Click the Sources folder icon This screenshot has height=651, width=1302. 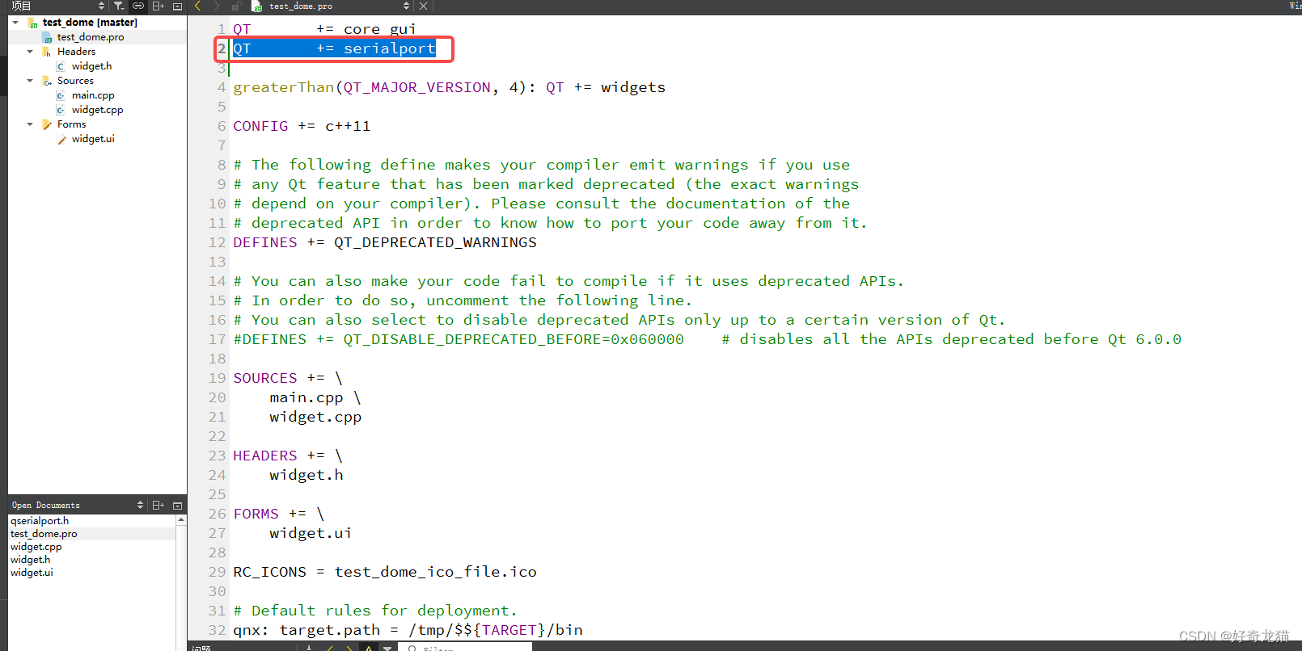pos(47,81)
